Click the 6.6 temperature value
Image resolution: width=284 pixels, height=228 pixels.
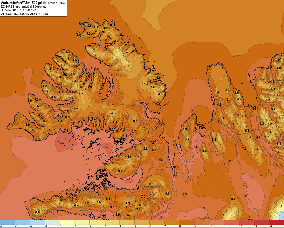135,121
